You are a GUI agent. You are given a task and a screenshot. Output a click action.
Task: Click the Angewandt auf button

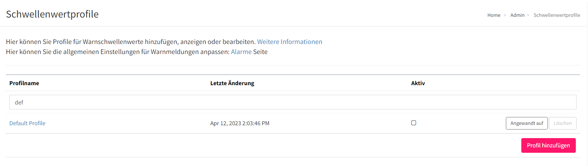[527, 123]
